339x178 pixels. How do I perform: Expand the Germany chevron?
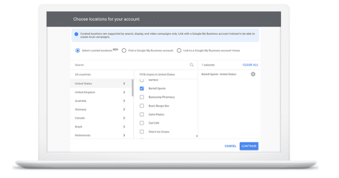pos(124,109)
